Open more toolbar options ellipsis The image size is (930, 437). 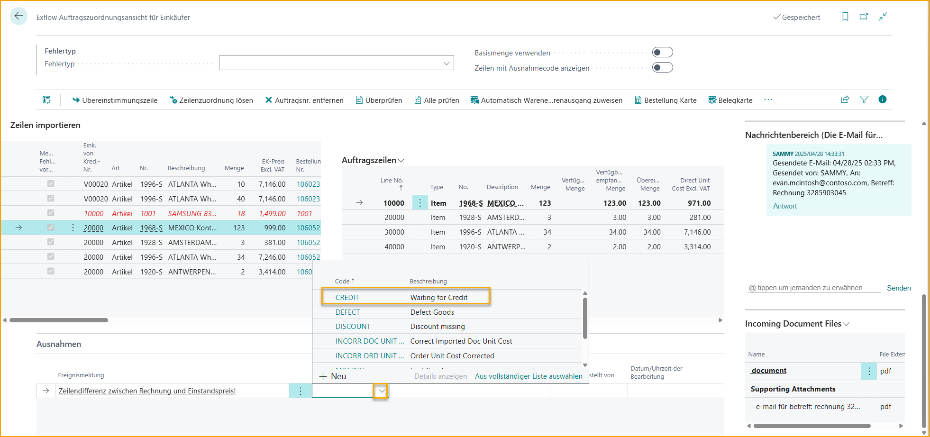coord(768,100)
